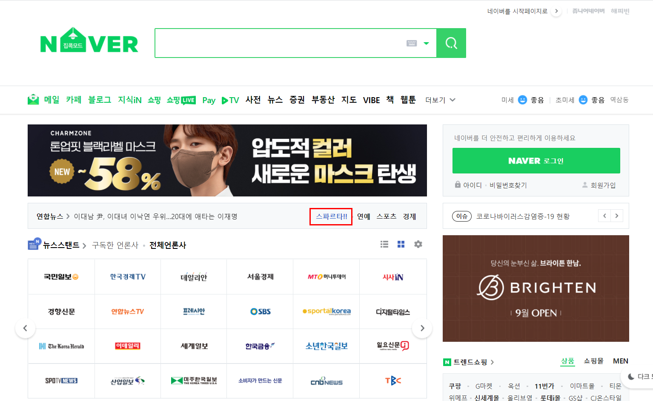The height and width of the screenshot is (401, 653).
Task: Open the 네이버를 시작페이지로 arrow
Action: tap(556, 11)
